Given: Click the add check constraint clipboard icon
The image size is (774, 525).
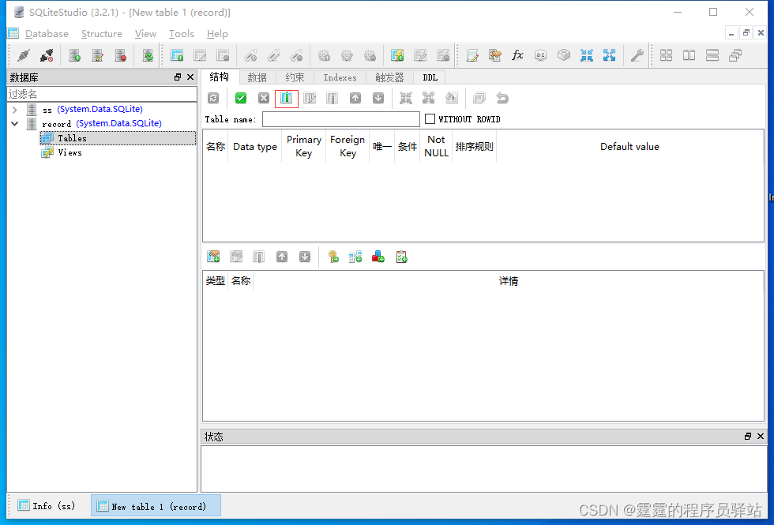Looking at the screenshot, I should click(401, 257).
